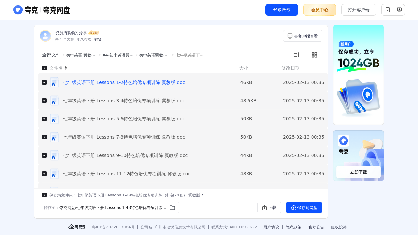Go to 初中英语 冀教… breadcrumb

tap(81, 55)
